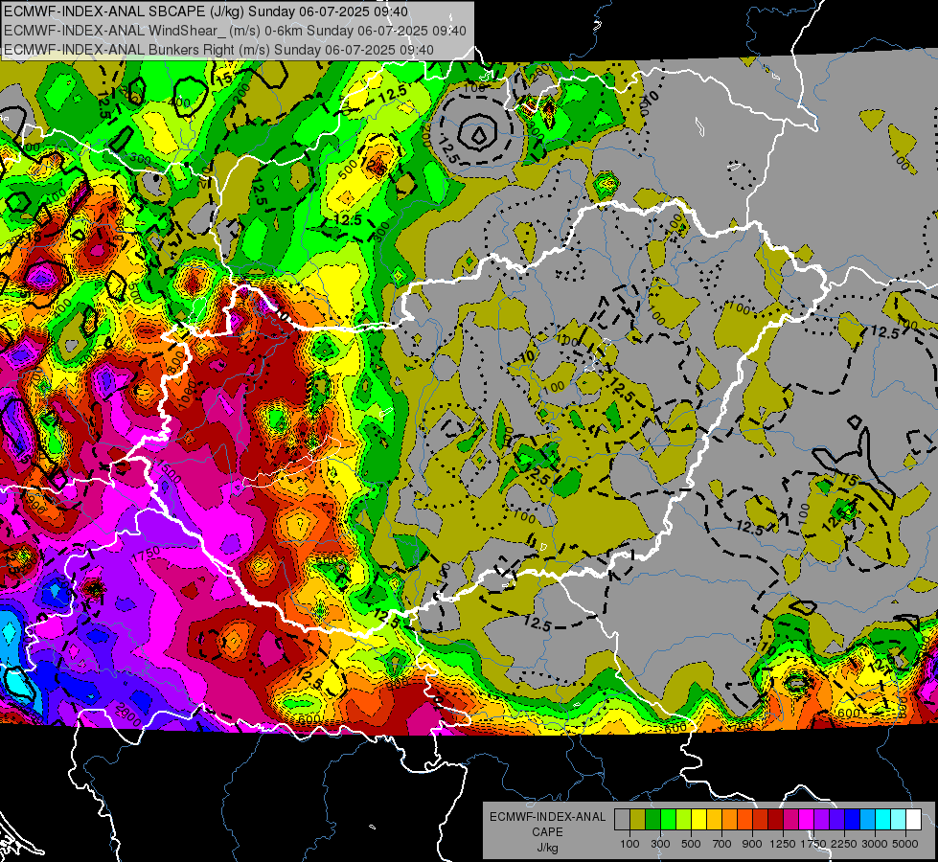Image resolution: width=938 pixels, height=862 pixels.
Task: Click the 3000 tick value in the legend
Action: click(x=874, y=844)
